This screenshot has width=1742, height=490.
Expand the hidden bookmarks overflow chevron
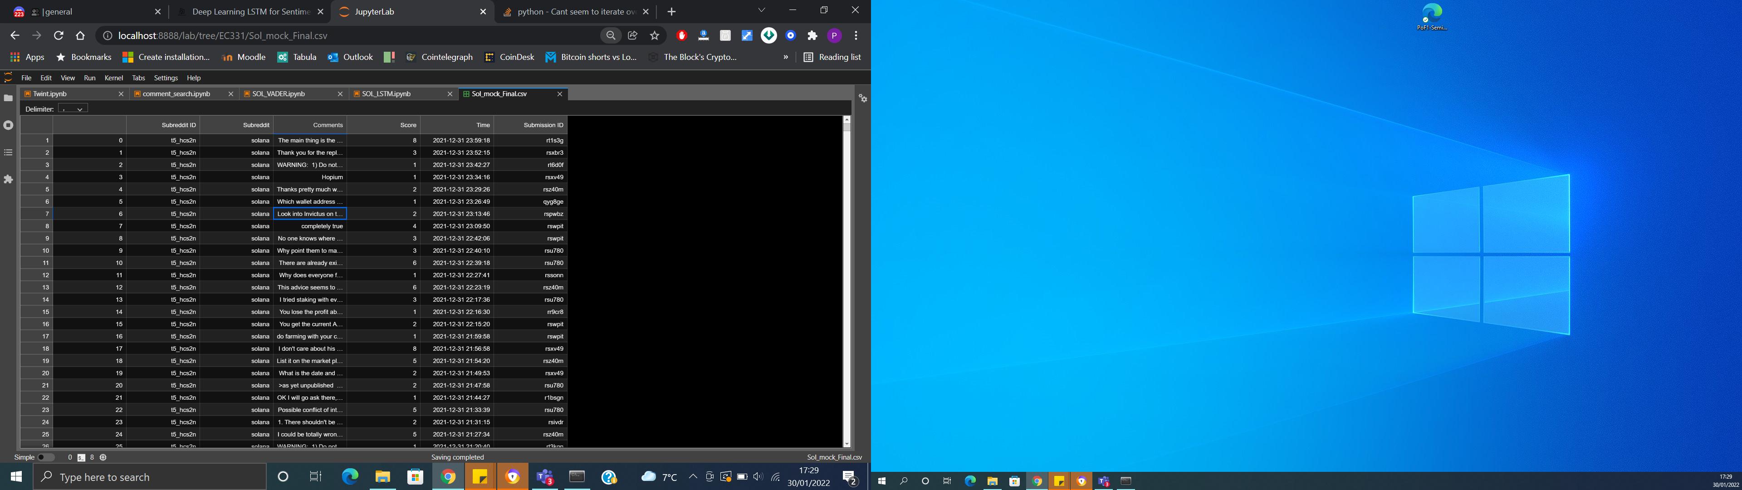[785, 58]
